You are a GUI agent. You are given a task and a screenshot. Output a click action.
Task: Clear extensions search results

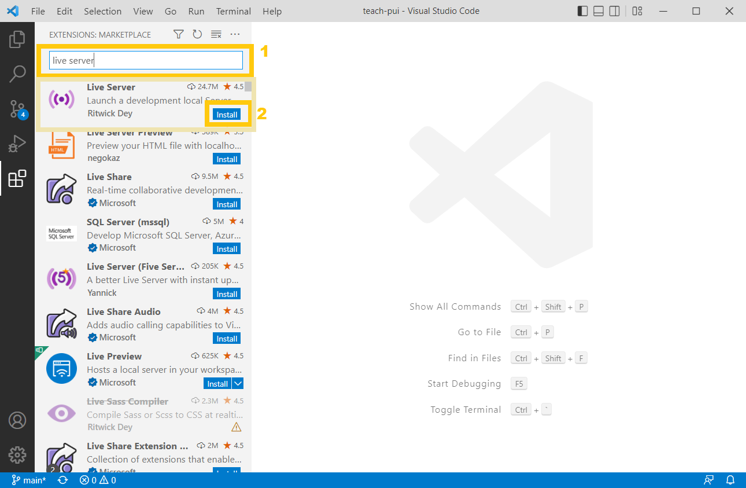216,34
